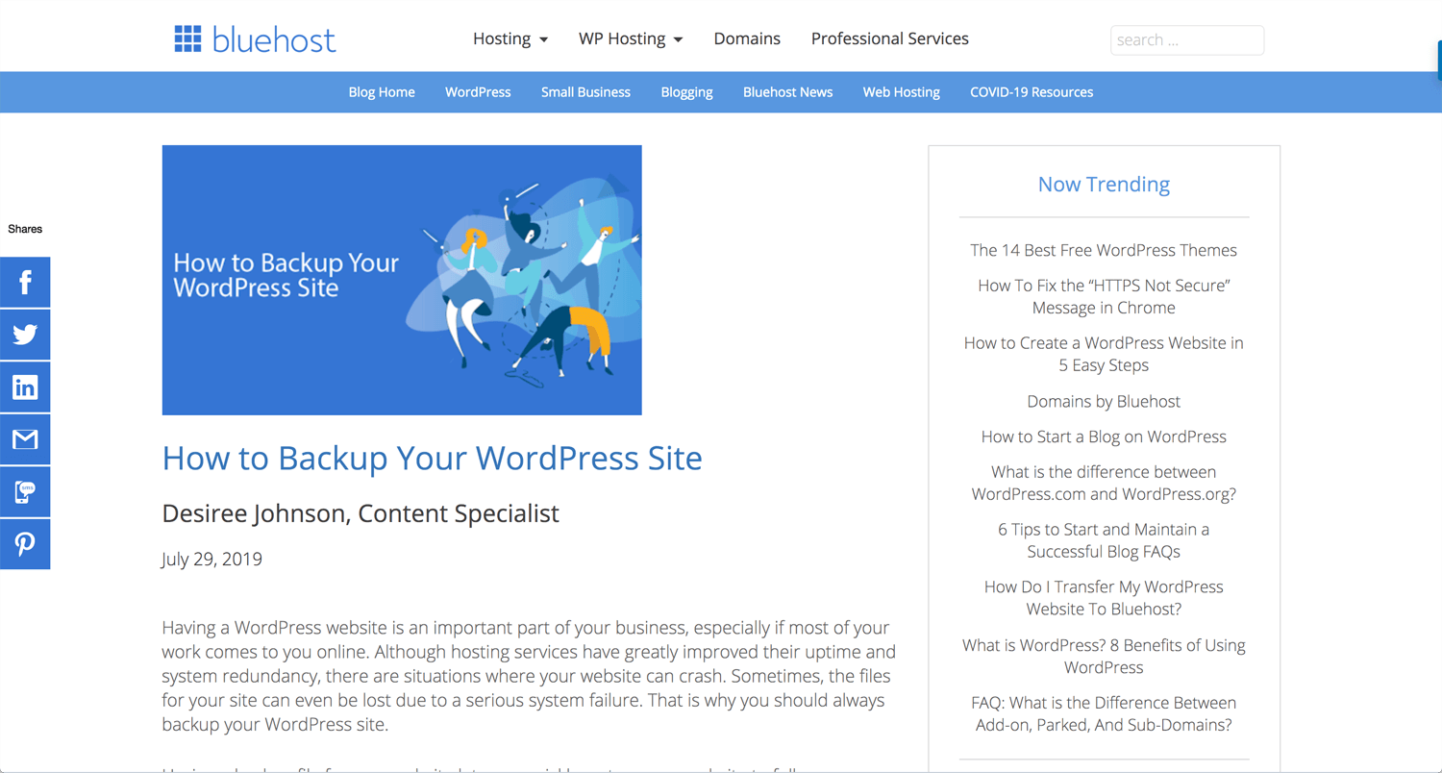Open Blogging category
Screen dimensions: 1442x773
click(x=686, y=92)
